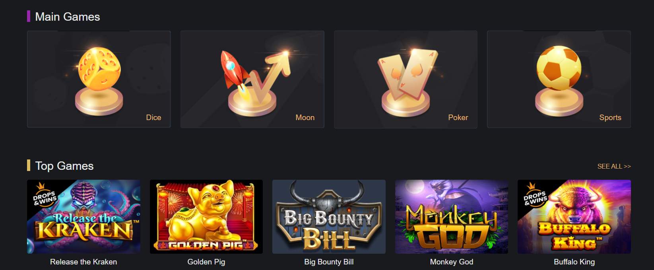The width and height of the screenshot is (654, 270).
Task: Open Release the Kraken thumbnail
Action: coord(83,217)
